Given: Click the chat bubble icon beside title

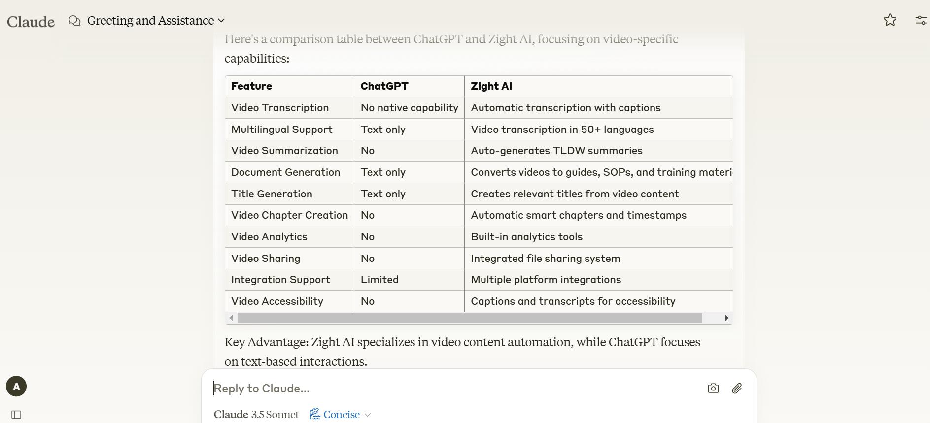Looking at the screenshot, I should [75, 21].
